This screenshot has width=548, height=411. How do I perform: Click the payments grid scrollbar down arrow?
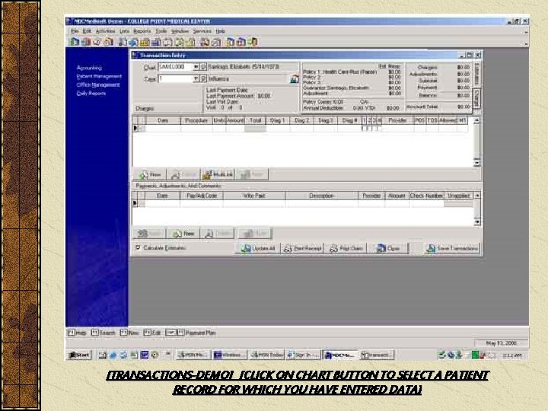(477, 222)
